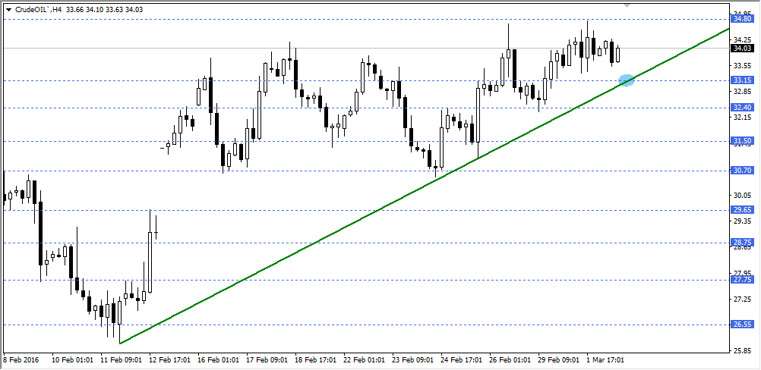This screenshot has height=370, width=761.
Task: Select the 29.65 price level label
Action: [741, 210]
